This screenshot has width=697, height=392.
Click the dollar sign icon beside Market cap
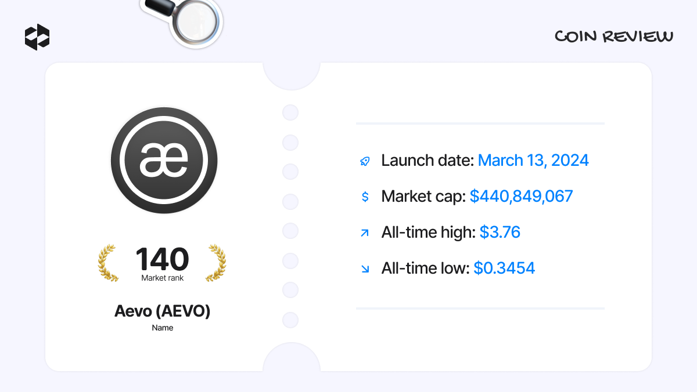365,197
